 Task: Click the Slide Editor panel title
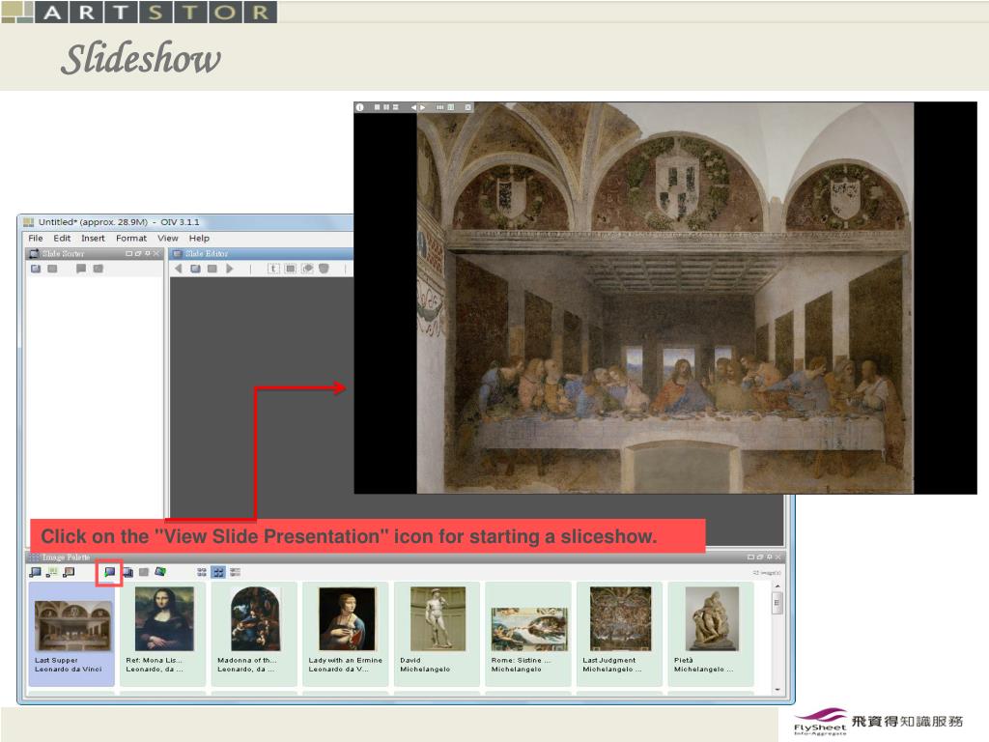point(207,254)
